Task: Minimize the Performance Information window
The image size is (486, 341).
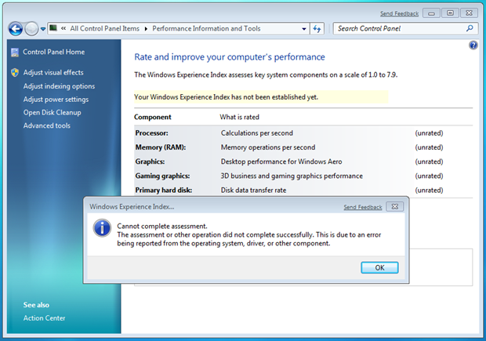Action: [x=431, y=13]
